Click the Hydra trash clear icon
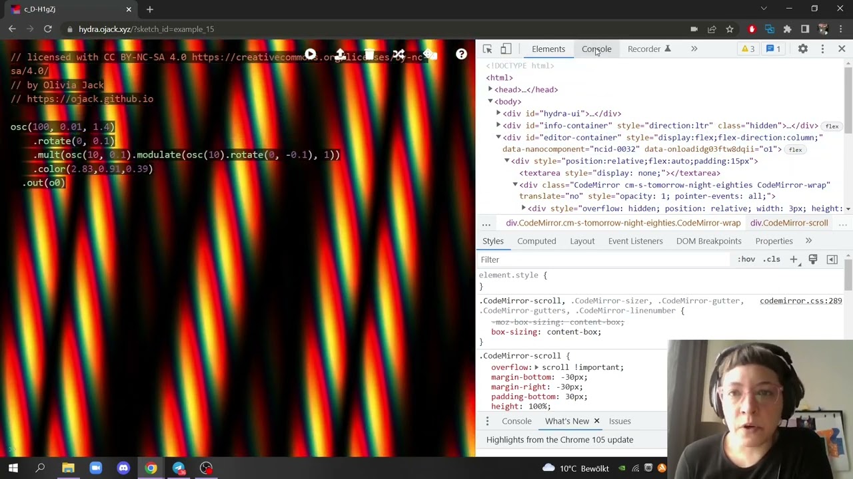Viewport: 853px width, 479px height. pyautogui.click(x=369, y=55)
